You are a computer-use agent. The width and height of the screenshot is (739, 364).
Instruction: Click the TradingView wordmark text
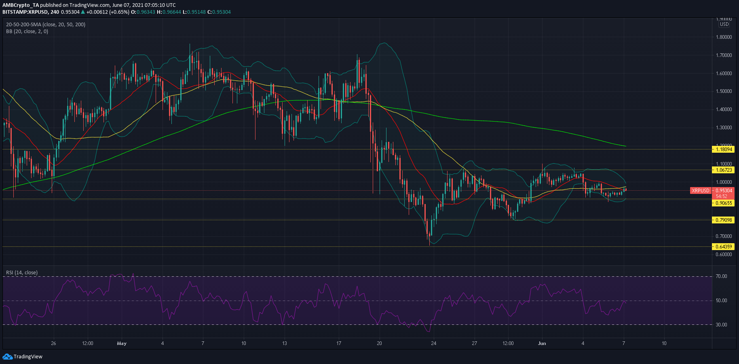click(x=28, y=356)
